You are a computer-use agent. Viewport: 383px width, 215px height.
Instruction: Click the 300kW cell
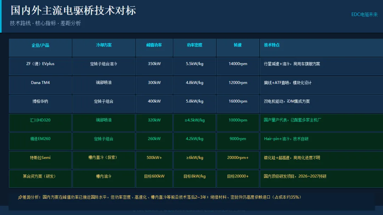pyautogui.click(x=154, y=85)
